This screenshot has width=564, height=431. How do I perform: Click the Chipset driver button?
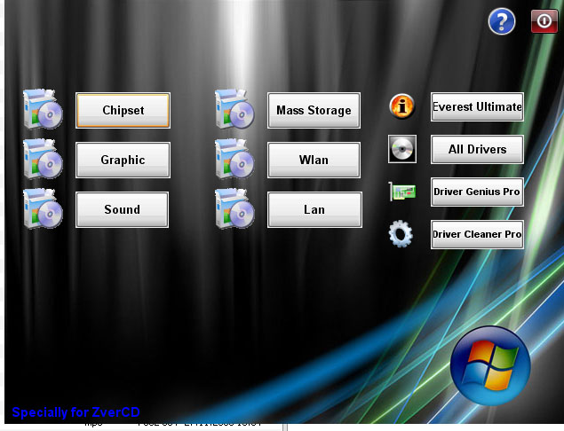pyautogui.click(x=123, y=110)
